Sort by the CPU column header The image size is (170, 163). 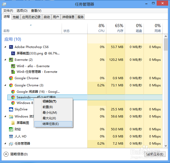tap(97, 29)
